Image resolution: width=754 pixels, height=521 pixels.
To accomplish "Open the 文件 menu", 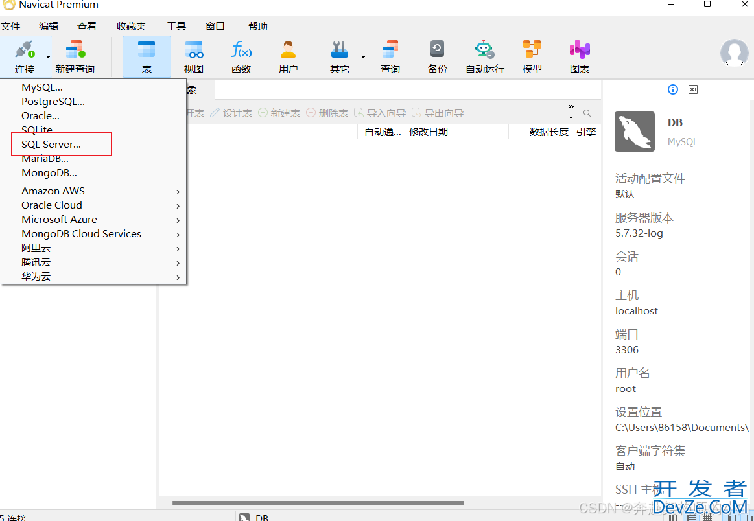I will click(10, 27).
